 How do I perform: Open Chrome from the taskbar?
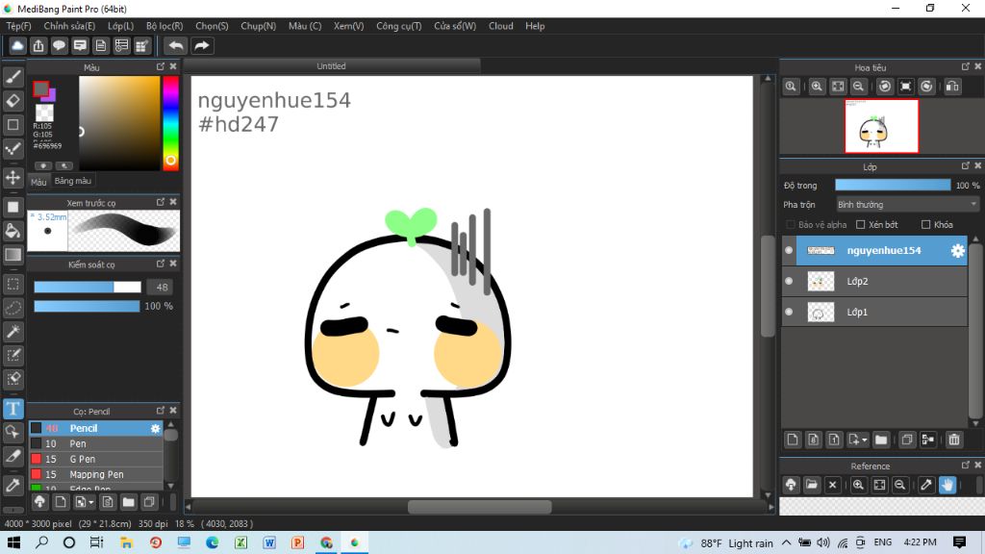tap(326, 542)
